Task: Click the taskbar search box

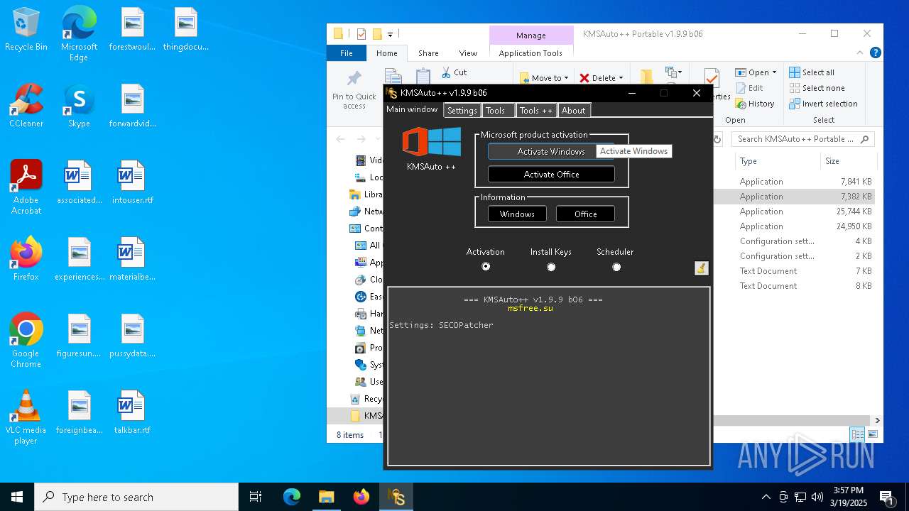Action: (136, 497)
